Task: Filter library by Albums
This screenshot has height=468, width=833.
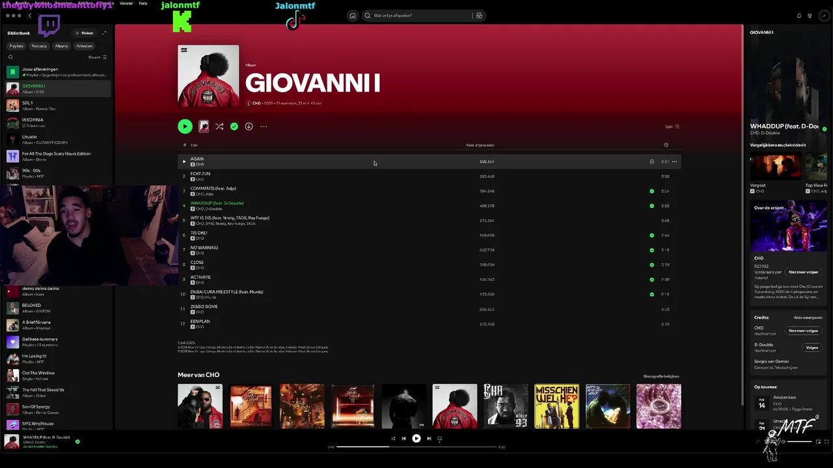Action: pos(61,46)
